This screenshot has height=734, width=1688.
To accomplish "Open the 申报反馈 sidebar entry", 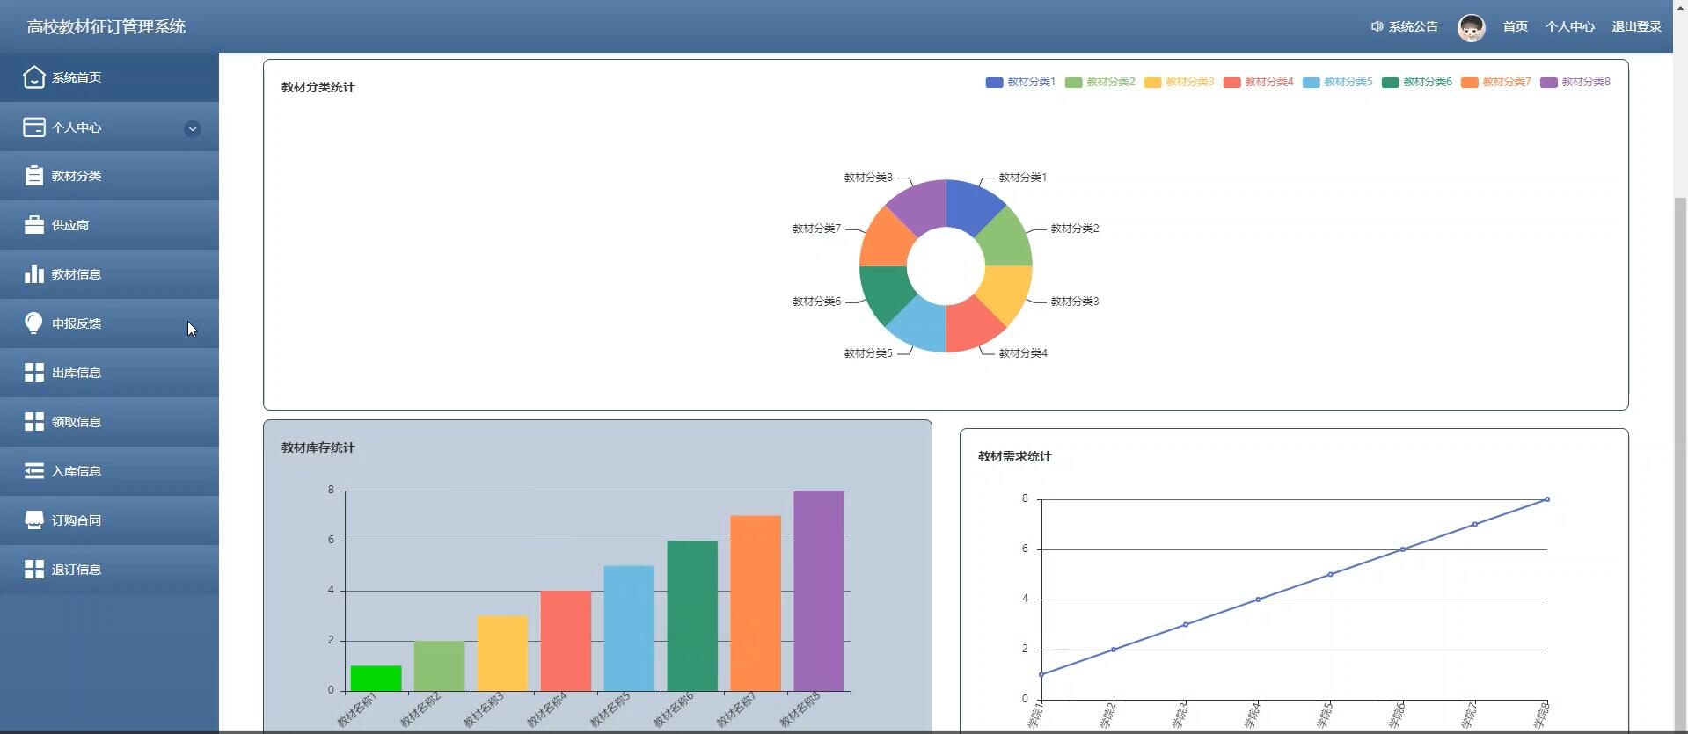I will [x=109, y=323].
